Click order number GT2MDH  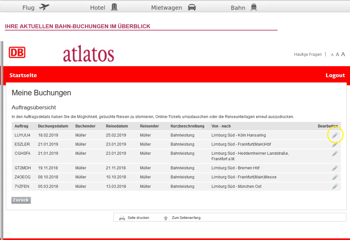[23, 168]
